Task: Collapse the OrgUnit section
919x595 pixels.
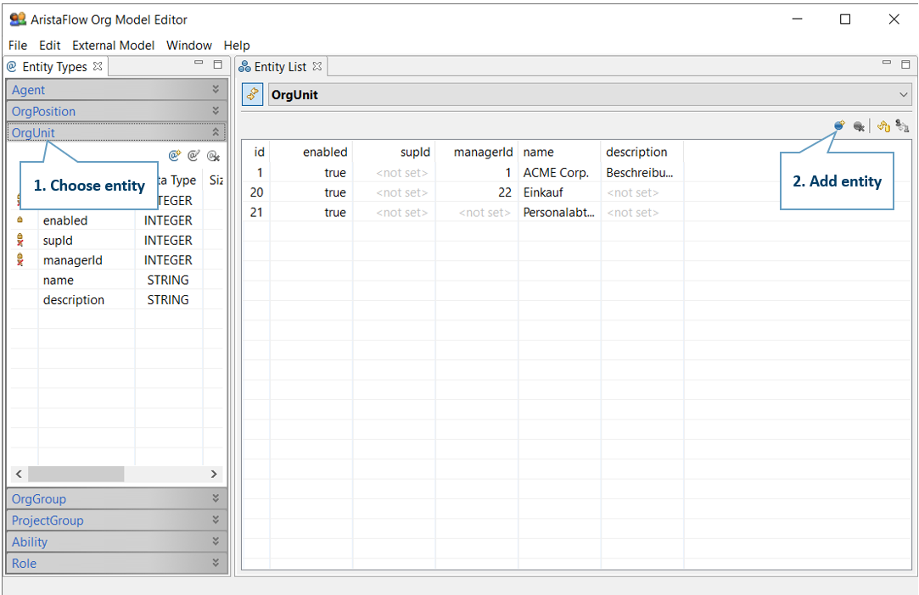Action: click(216, 132)
